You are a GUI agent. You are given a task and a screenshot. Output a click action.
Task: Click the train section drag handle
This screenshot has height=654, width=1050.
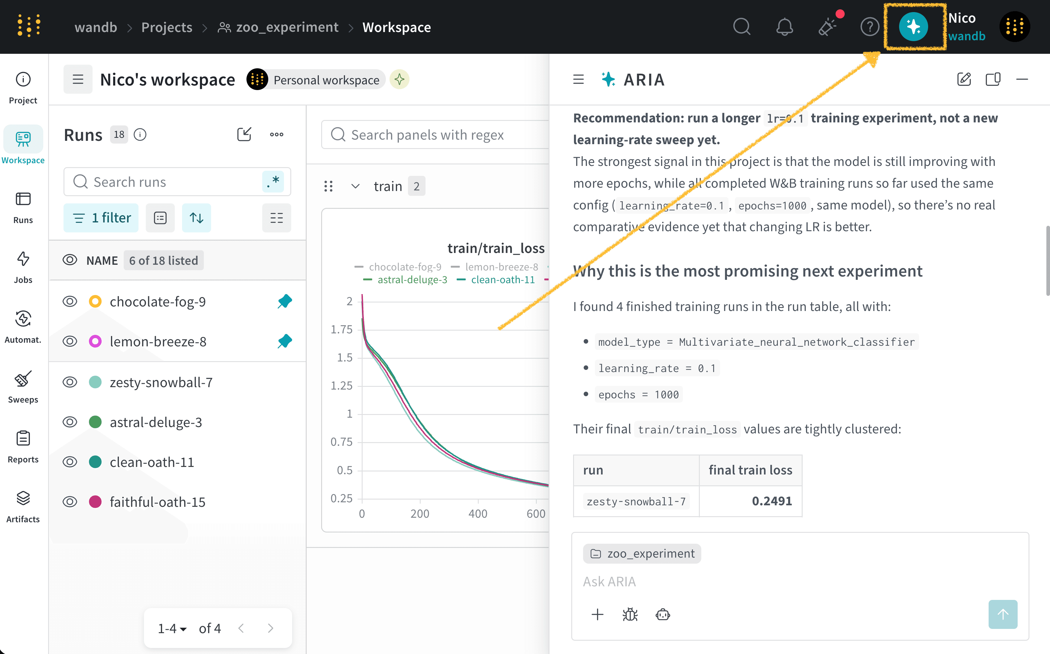click(328, 186)
